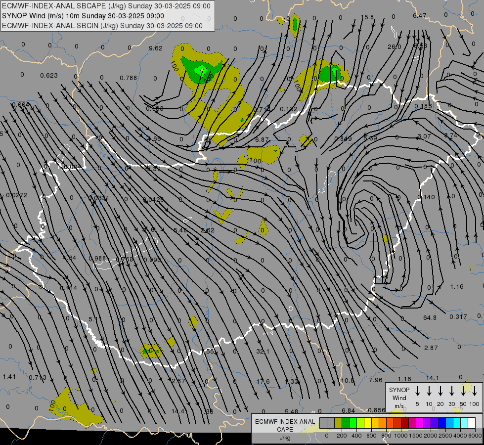The height and width of the screenshot is (445, 484).
Task: Click the 0.132 value on the map
Action: click(x=289, y=109)
